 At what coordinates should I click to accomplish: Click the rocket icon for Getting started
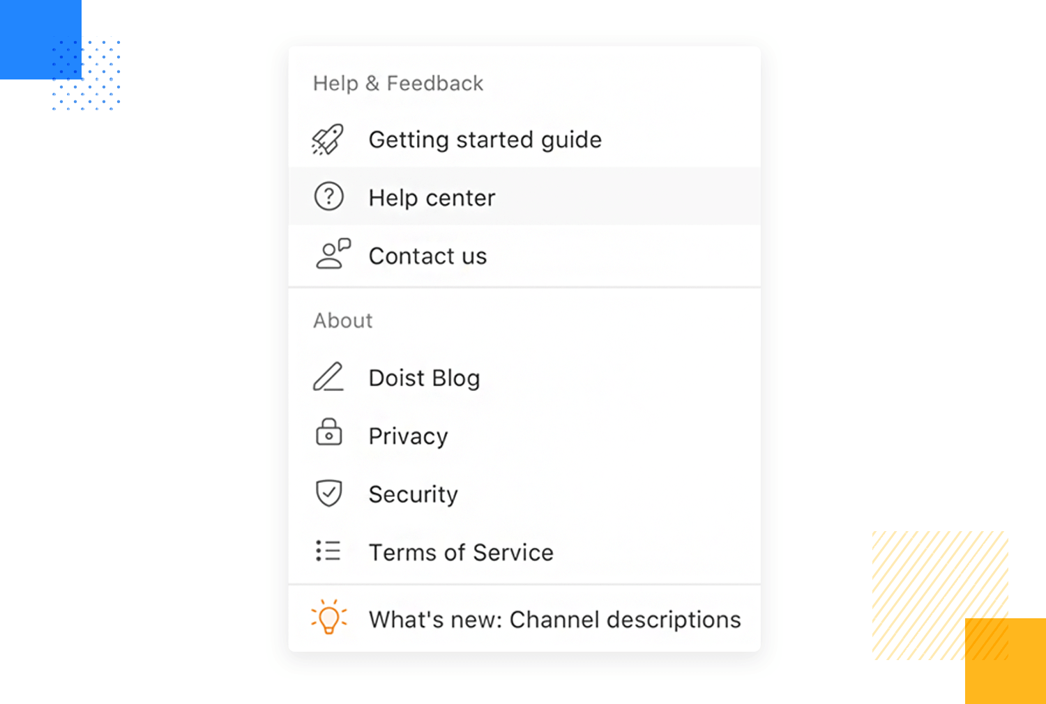(x=328, y=139)
